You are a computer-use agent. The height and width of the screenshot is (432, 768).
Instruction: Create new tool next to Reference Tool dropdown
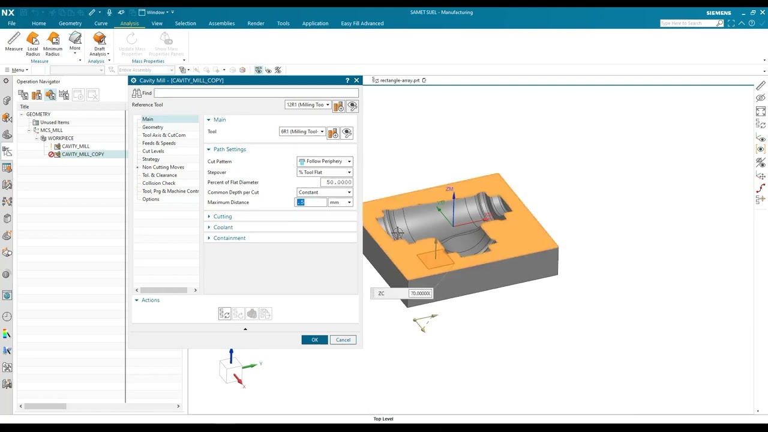pos(338,106)
